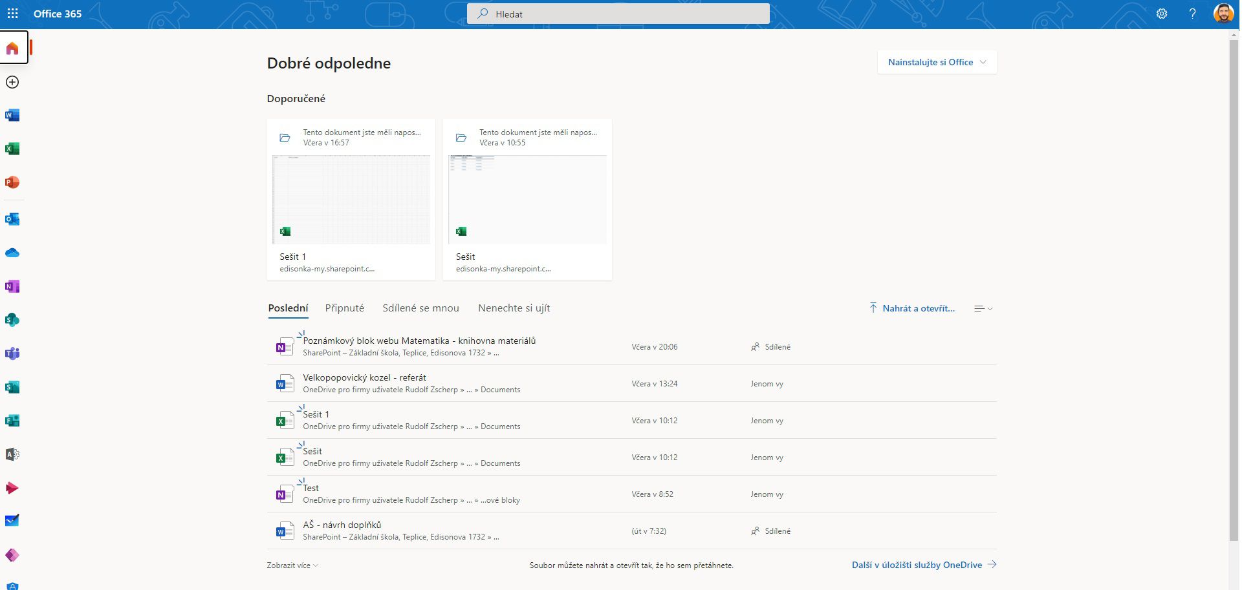Click Jenom vy on Velkopopovický kozel row
1242x590 pixels.
pos(767,384)
